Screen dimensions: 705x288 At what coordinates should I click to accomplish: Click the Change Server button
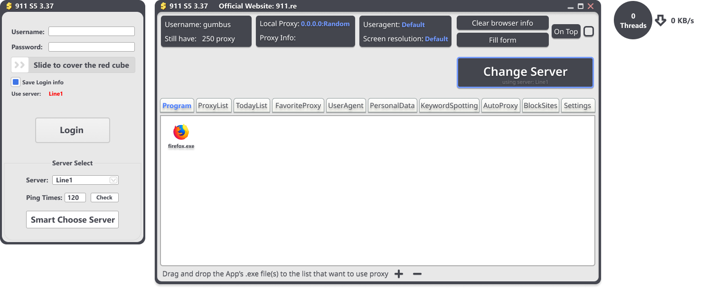point(525,73)
